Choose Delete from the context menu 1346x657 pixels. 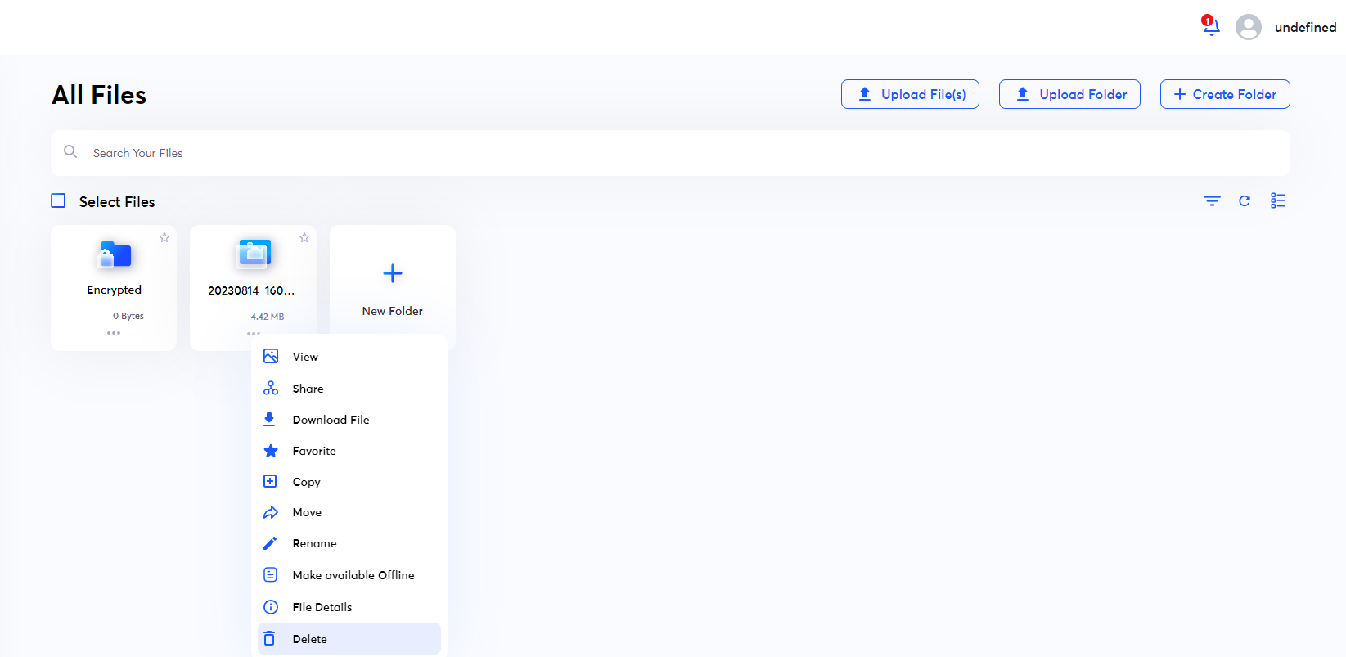coord(309,639)
